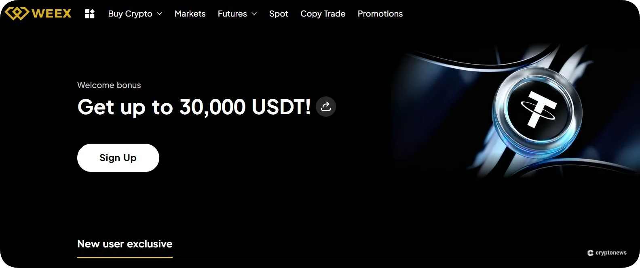Expand the chevron beside Futures
The width and height of the screenshot is (640, 268).
(254, 14)
